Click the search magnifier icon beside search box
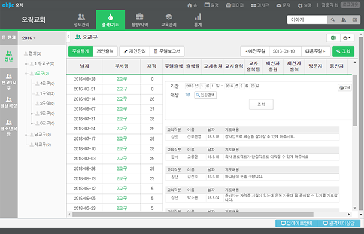This screenshot has width=364, height=234. (333, 20)
